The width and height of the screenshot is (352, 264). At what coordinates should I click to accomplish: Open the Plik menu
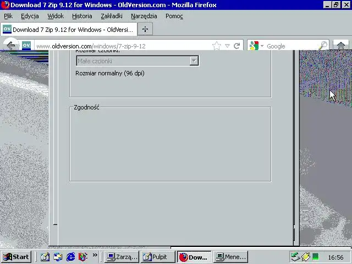8,16
